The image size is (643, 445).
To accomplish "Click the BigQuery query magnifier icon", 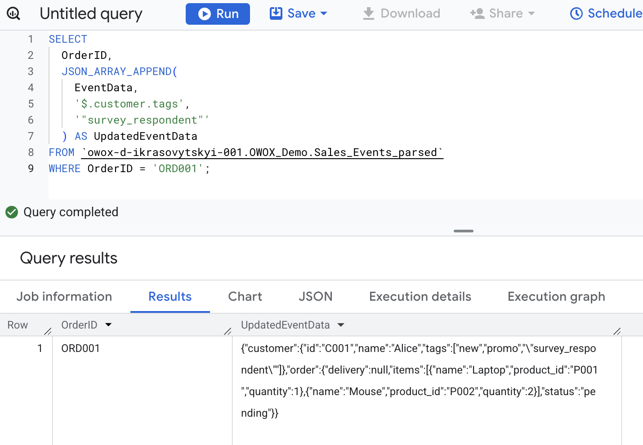I will coord(13,14).
